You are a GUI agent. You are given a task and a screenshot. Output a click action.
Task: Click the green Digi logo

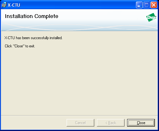(x=151, y=17)
